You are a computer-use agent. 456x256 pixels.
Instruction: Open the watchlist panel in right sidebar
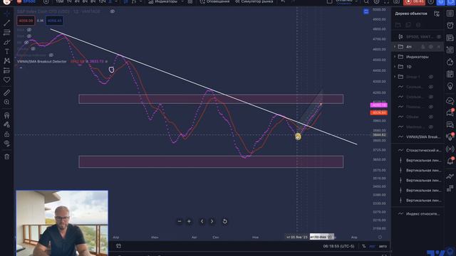(450, 14)
